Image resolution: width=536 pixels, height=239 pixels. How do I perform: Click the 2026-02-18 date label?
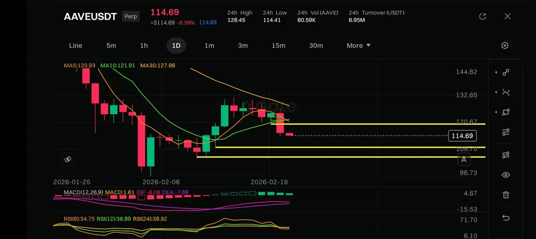pyautogui.click(x=269, y=182)
